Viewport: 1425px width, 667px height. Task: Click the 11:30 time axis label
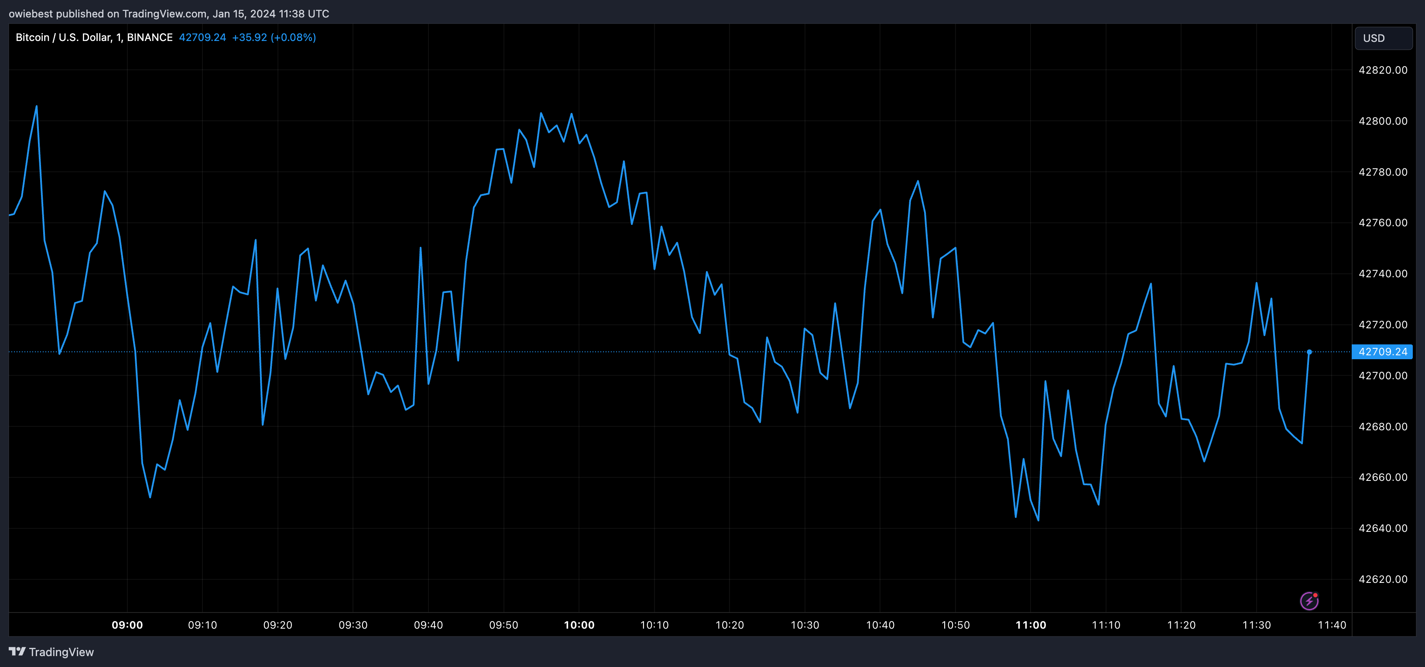(x=1256, y=625)
